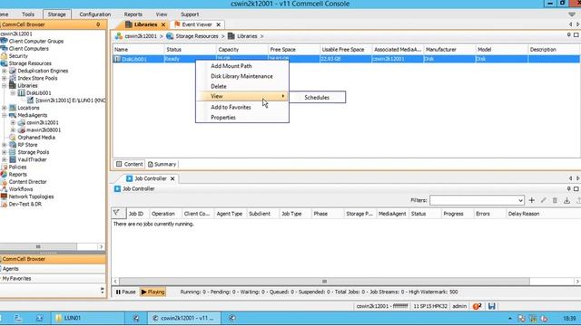Click the MediaAgents node icon
Viewport: 581px width, 326px height.
tap(13, 115)
